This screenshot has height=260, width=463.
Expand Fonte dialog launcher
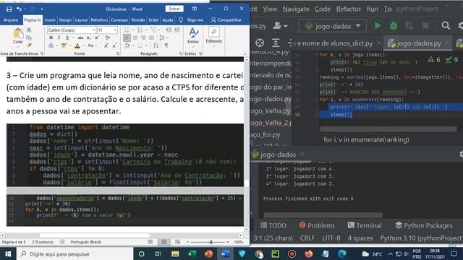[118, 53]
